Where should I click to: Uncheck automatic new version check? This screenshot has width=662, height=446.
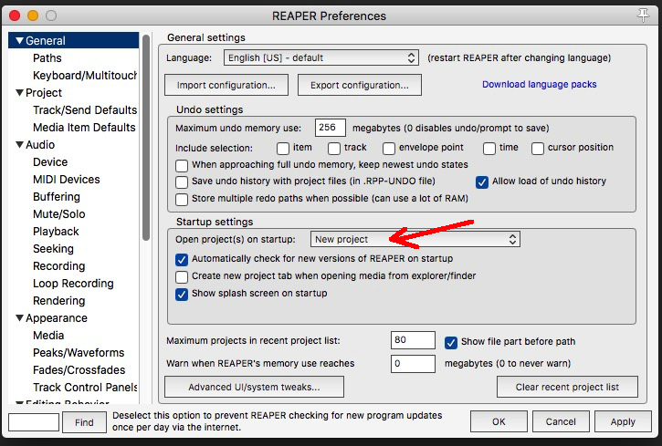[x=182, y=260]
